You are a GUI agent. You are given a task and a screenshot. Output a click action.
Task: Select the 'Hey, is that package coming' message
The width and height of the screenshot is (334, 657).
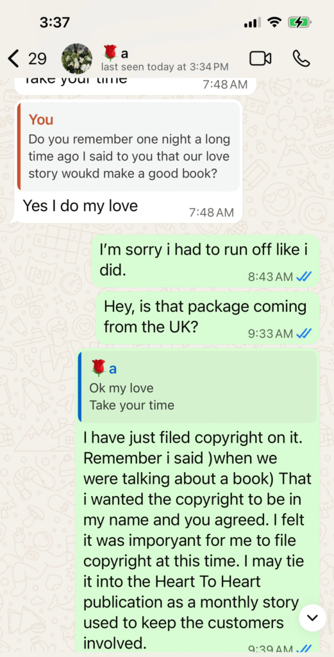pyautogui.click(x=208, y=318)
